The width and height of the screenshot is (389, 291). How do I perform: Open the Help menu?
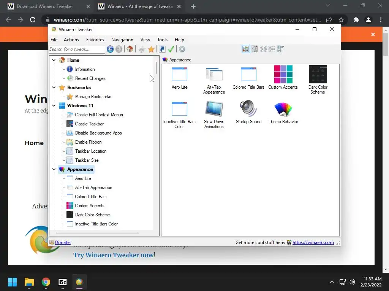179,40
